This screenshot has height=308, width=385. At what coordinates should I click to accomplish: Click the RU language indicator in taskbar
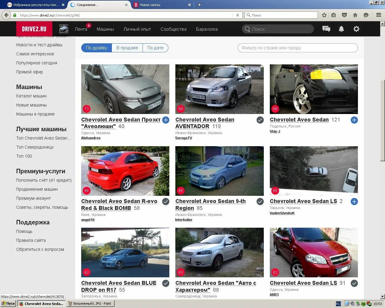[x=338, y=304]
